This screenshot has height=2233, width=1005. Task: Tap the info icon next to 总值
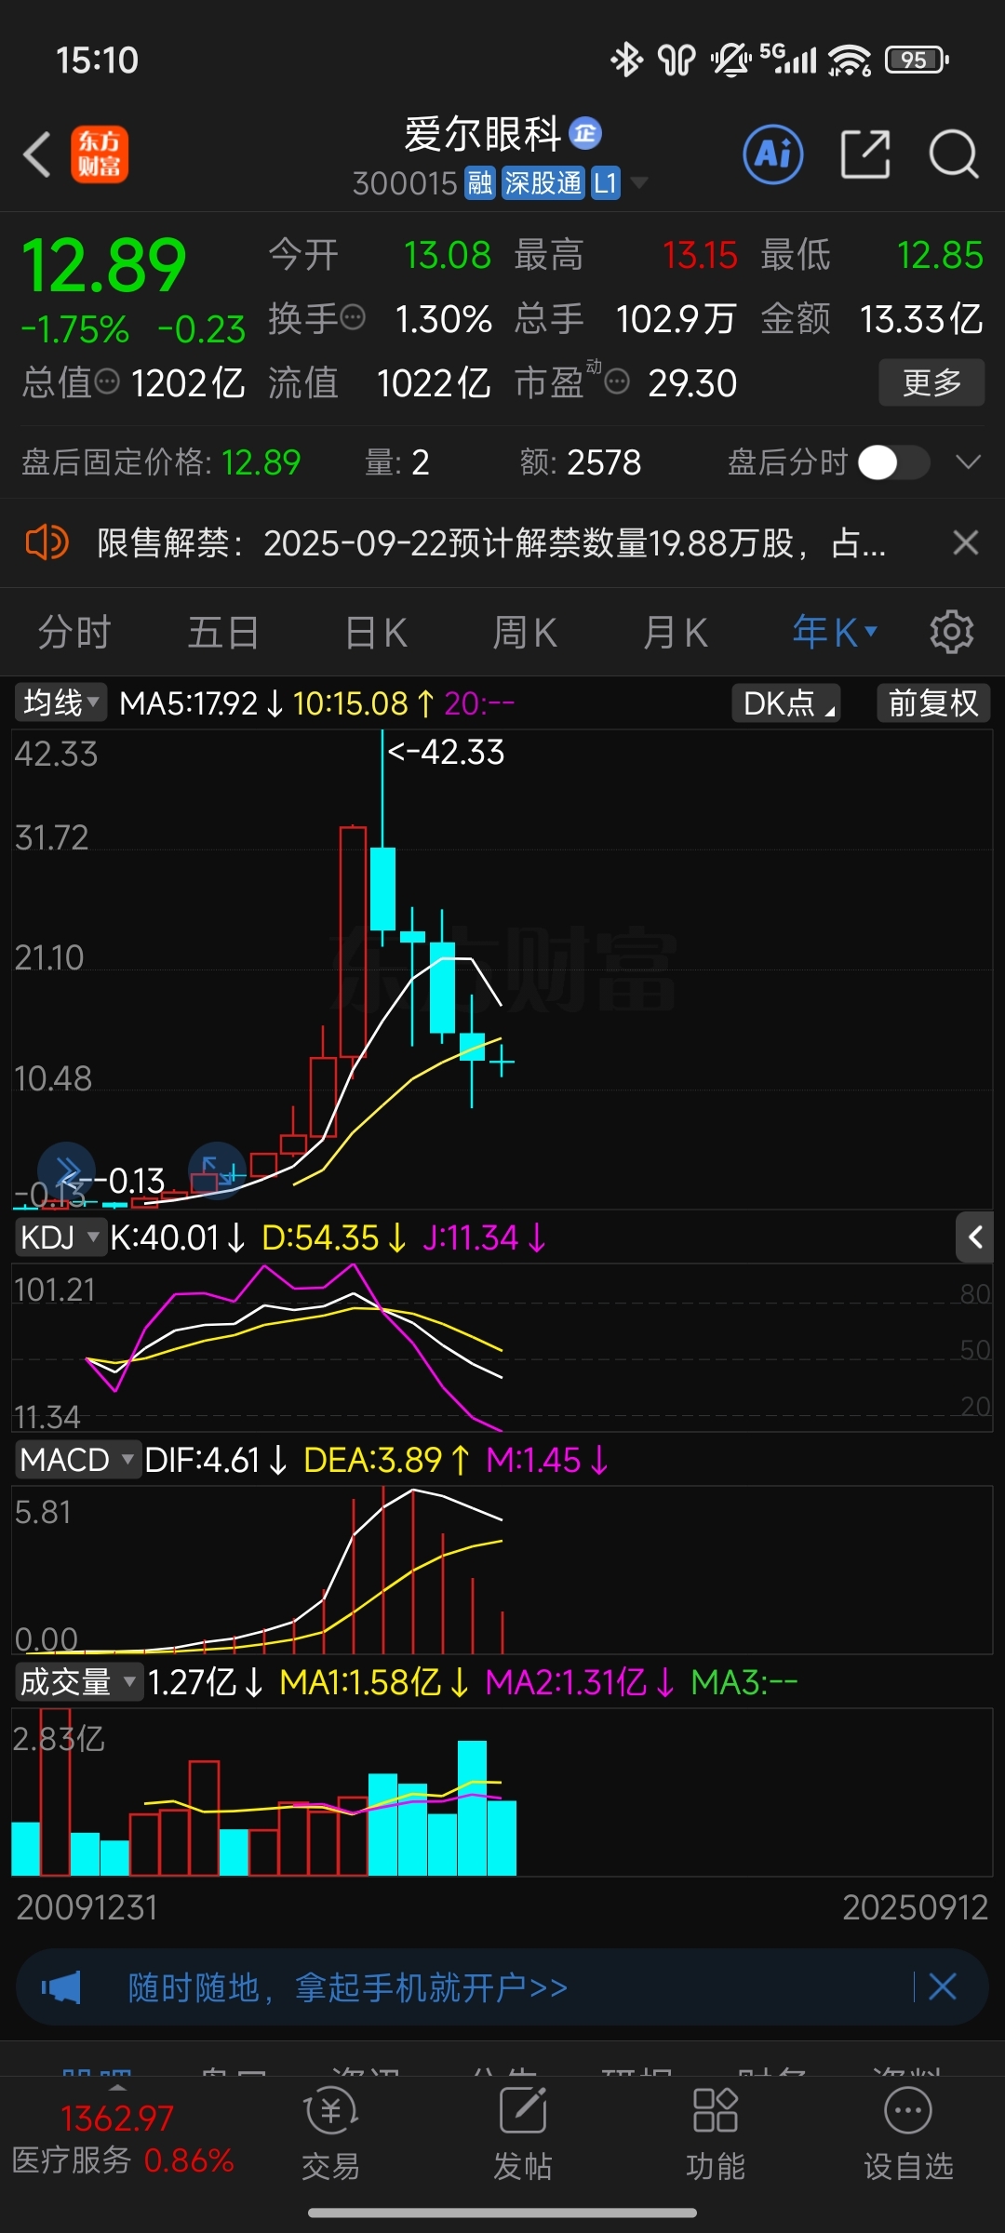pos(108,381)
